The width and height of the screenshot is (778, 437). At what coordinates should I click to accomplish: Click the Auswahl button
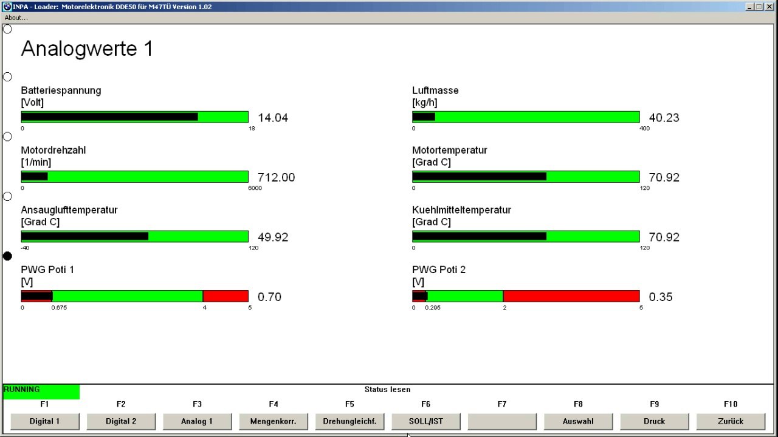(x=578, y=421)
